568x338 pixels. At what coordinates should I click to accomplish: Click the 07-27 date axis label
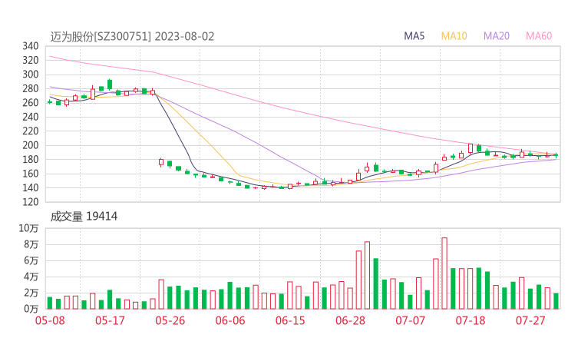tap(530, 320)
